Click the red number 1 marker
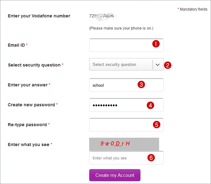Screen dimensions: 211x184 (156, 44)
